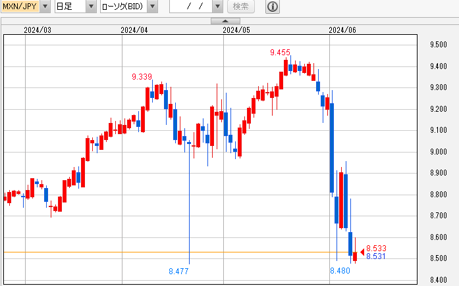Select the 2024/05 date axis label
459x286 pixels.
(236, 30)
